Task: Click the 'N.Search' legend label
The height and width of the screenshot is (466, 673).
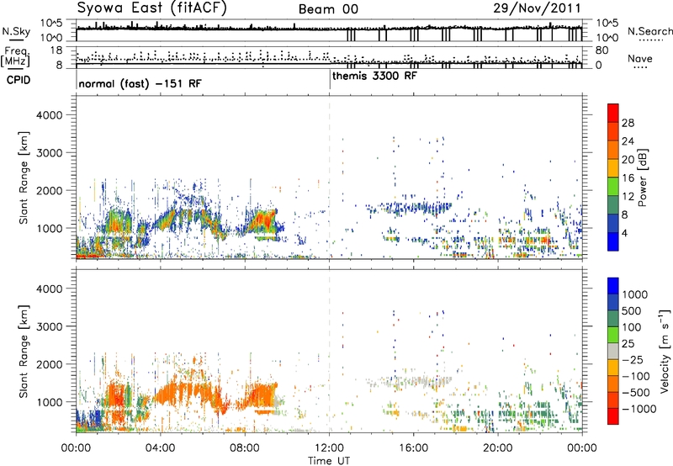Action: point(649,31)
